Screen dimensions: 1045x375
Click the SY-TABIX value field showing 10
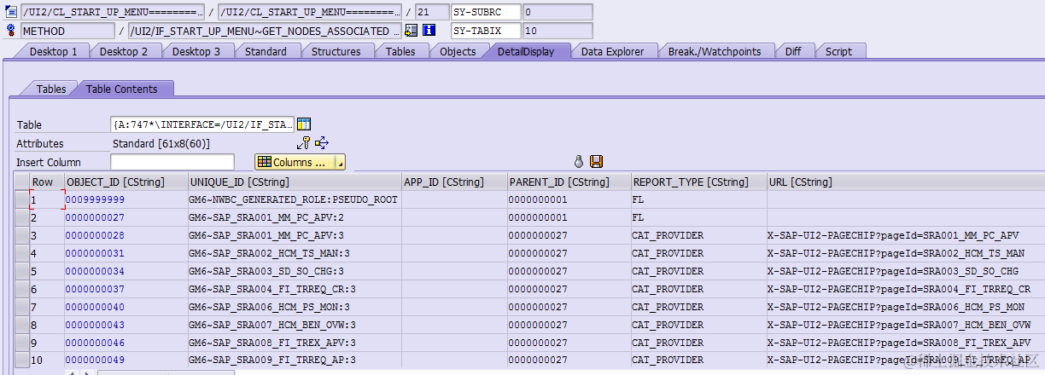[x=557, y=31]
